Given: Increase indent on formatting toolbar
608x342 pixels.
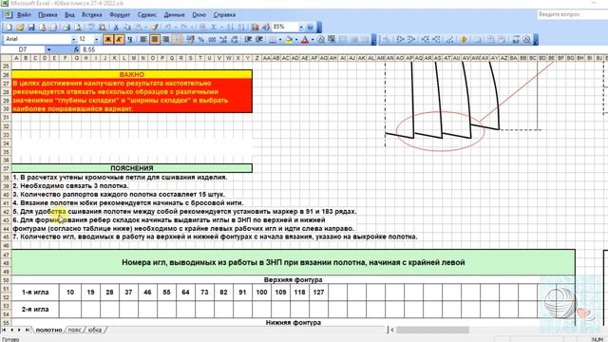Looking at the screenshot, I should 259,40.
